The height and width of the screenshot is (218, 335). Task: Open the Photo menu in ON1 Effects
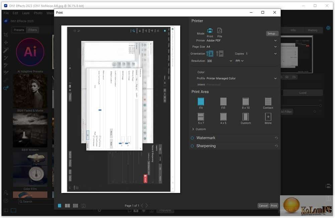tap(38, 13)
